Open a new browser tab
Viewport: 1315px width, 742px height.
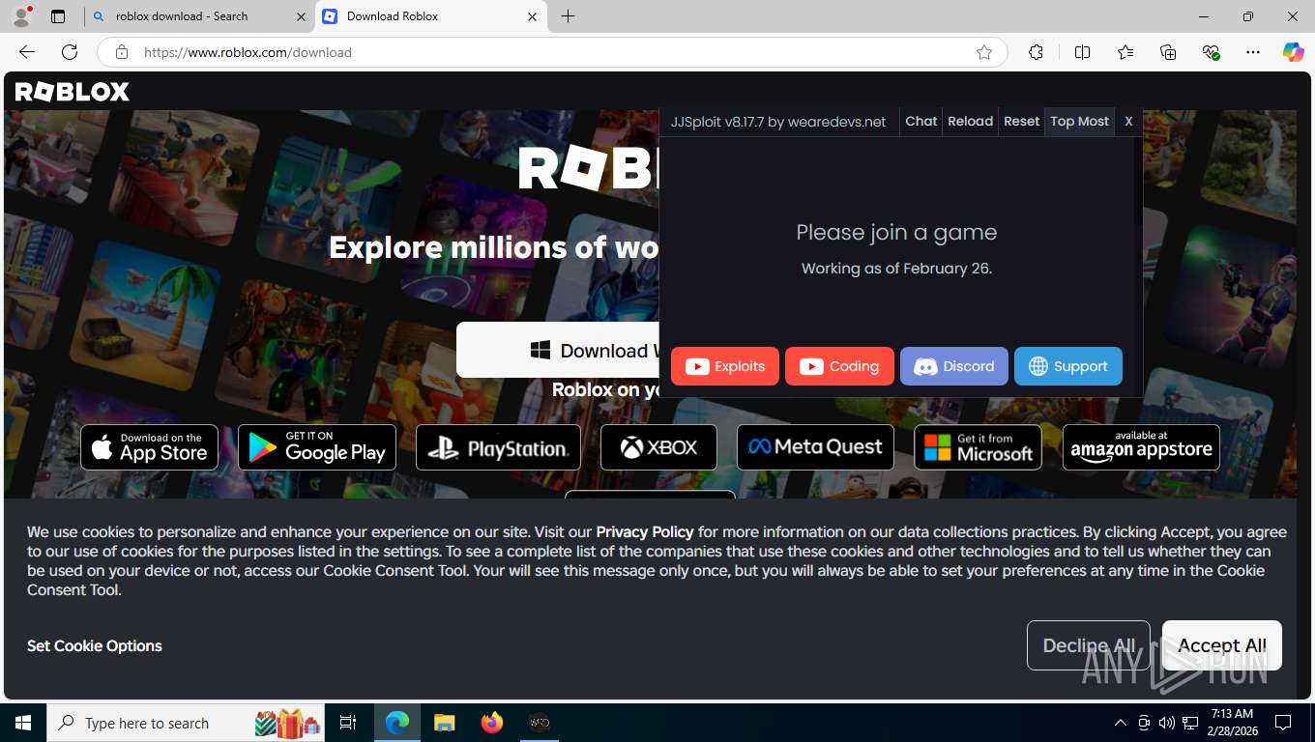click(x=568, y=16)
